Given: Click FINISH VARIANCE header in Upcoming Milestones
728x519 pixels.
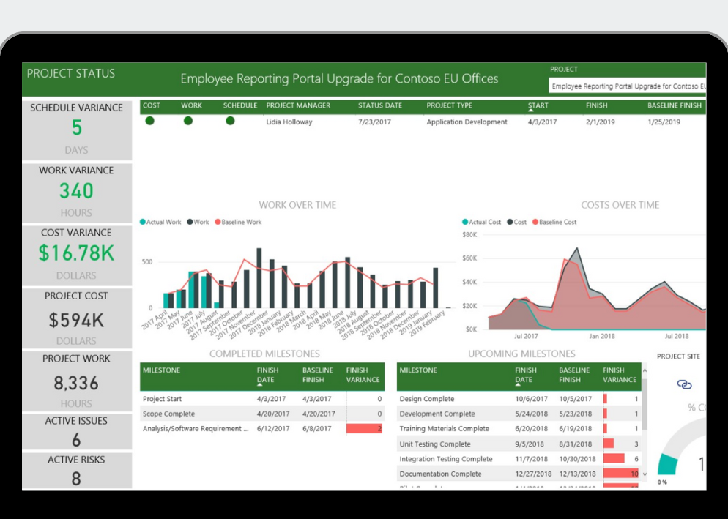Looking at the screenshot, I should (x=620, y=375).
